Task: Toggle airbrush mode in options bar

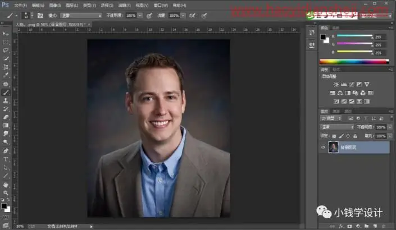Action: coord(192,16)
